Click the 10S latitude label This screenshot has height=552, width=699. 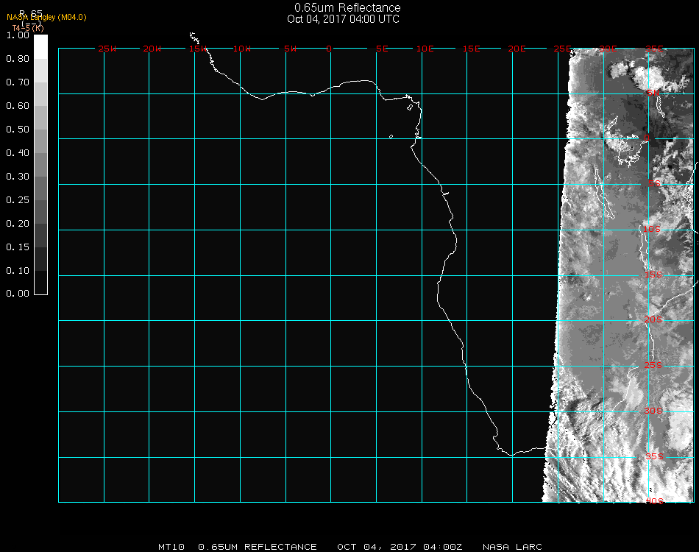(653, 230)
